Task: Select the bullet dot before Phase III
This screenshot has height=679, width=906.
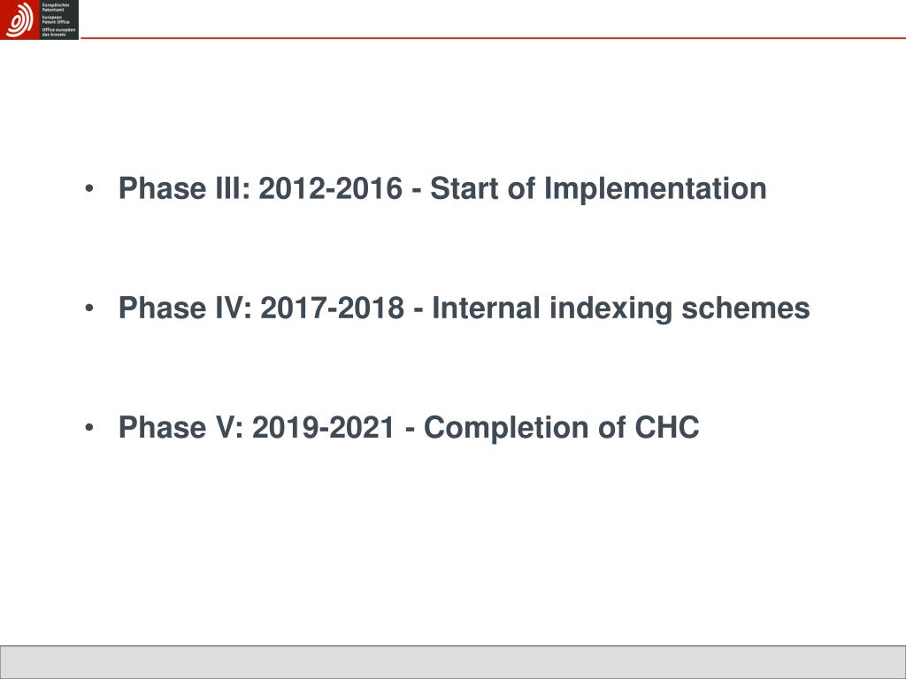Action: click(89, 189)
